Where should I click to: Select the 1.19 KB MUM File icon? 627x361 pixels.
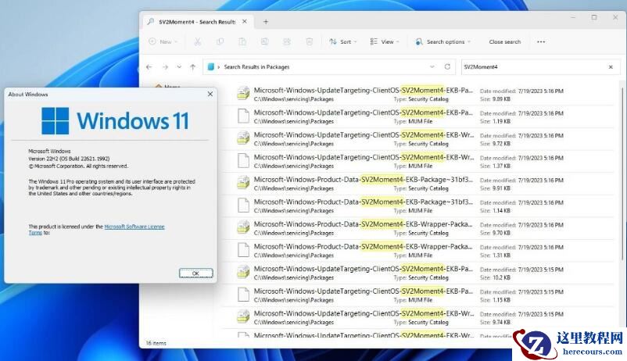pos(243,116)
